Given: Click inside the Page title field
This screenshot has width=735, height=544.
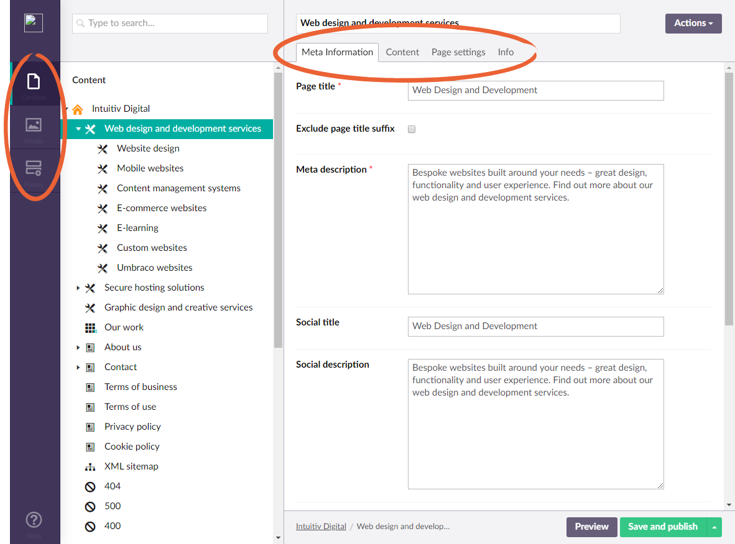Looking at the screenshot, I should tap(535, 91).
